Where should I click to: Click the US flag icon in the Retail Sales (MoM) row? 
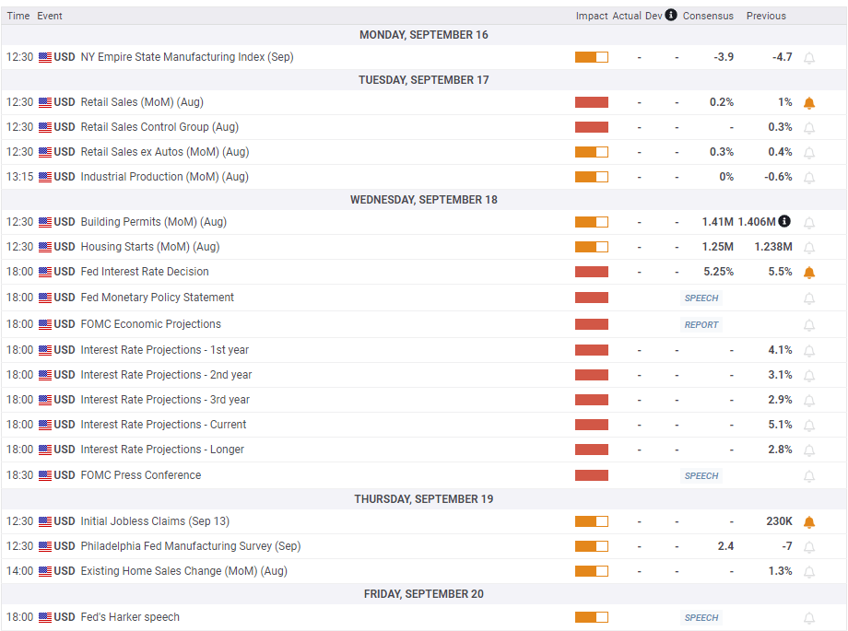tap(45, 103)
